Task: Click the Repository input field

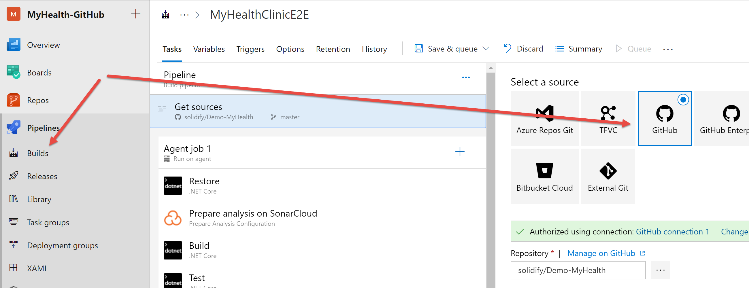Action: pos(578,270)
